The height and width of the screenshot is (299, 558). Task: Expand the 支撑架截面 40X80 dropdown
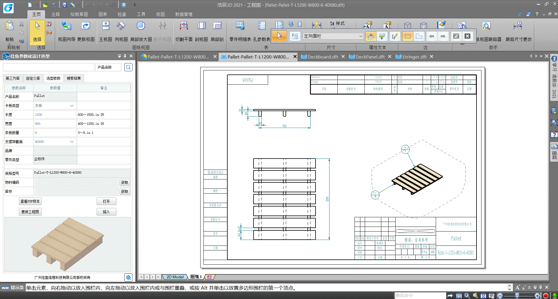click(x=72, y=142)
